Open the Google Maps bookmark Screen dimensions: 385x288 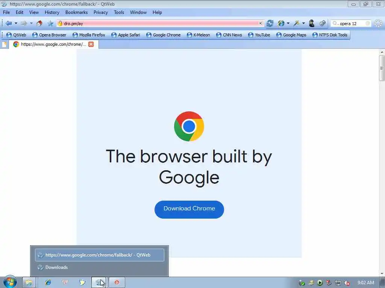291,35
